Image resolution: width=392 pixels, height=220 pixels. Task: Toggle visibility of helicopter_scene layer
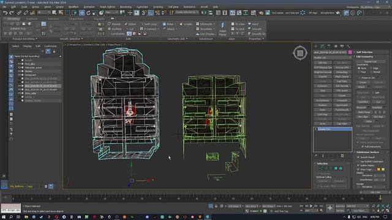19,68
